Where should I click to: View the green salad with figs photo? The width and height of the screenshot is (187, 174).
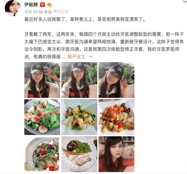pyautogui.click(x=42, y=117)
